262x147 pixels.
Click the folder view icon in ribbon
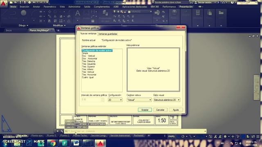pyautogui.click(x=221, y=13)
